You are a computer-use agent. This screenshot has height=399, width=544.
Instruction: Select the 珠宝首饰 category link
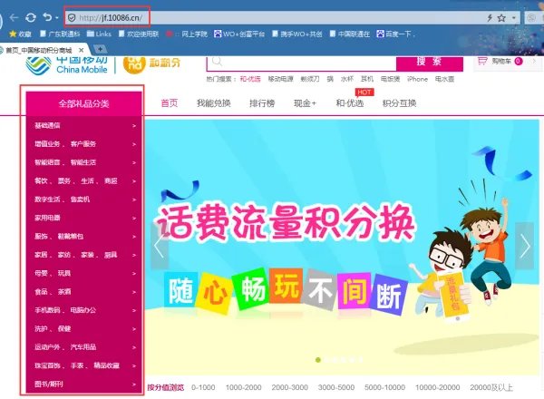[47, 365]
